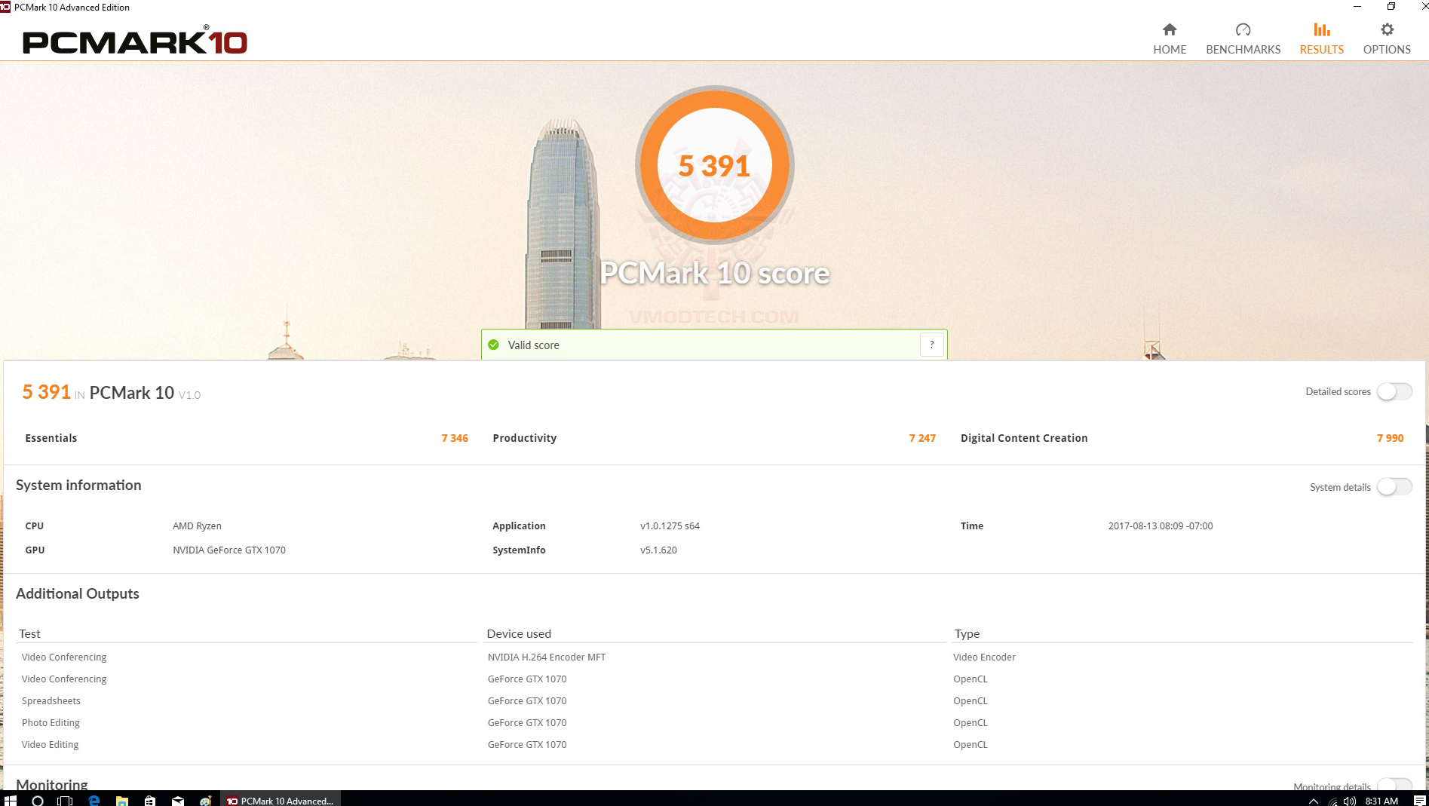Click the Test column header
The width and height of the screenshot is (1429, 806).
(x=29, y=634)
